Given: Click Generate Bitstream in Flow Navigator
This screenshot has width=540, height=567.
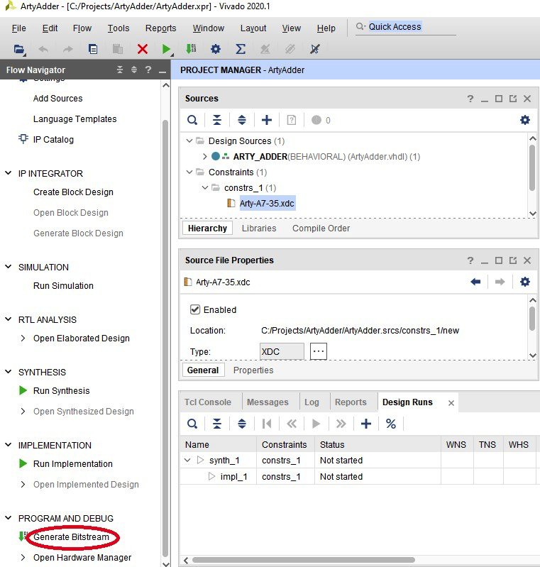Looking at the screenshot, I should coord(71,537).
